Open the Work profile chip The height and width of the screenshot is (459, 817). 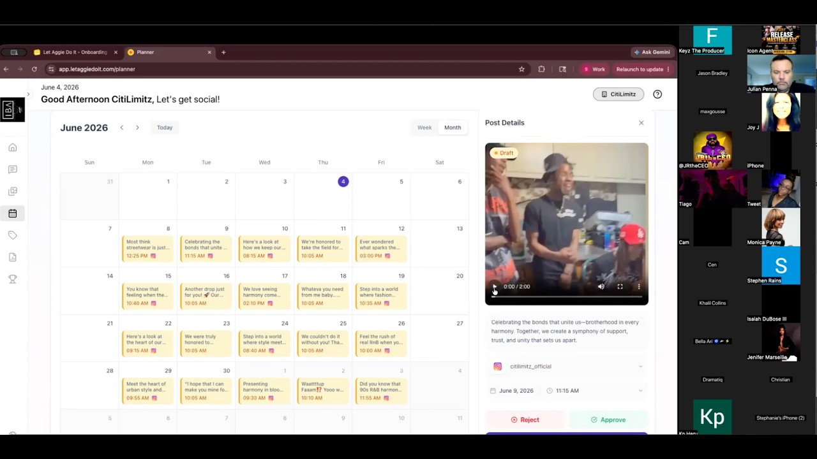coord(594,69)
